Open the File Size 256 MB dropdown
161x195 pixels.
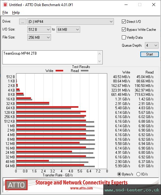[39, 38]
